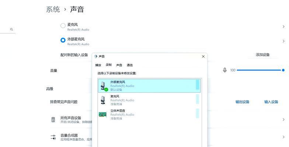Image resolution: width=289 pixels, height=147 pixels.
Task: Click the search magnifier icon in sidebar
Action: [12, 29]
